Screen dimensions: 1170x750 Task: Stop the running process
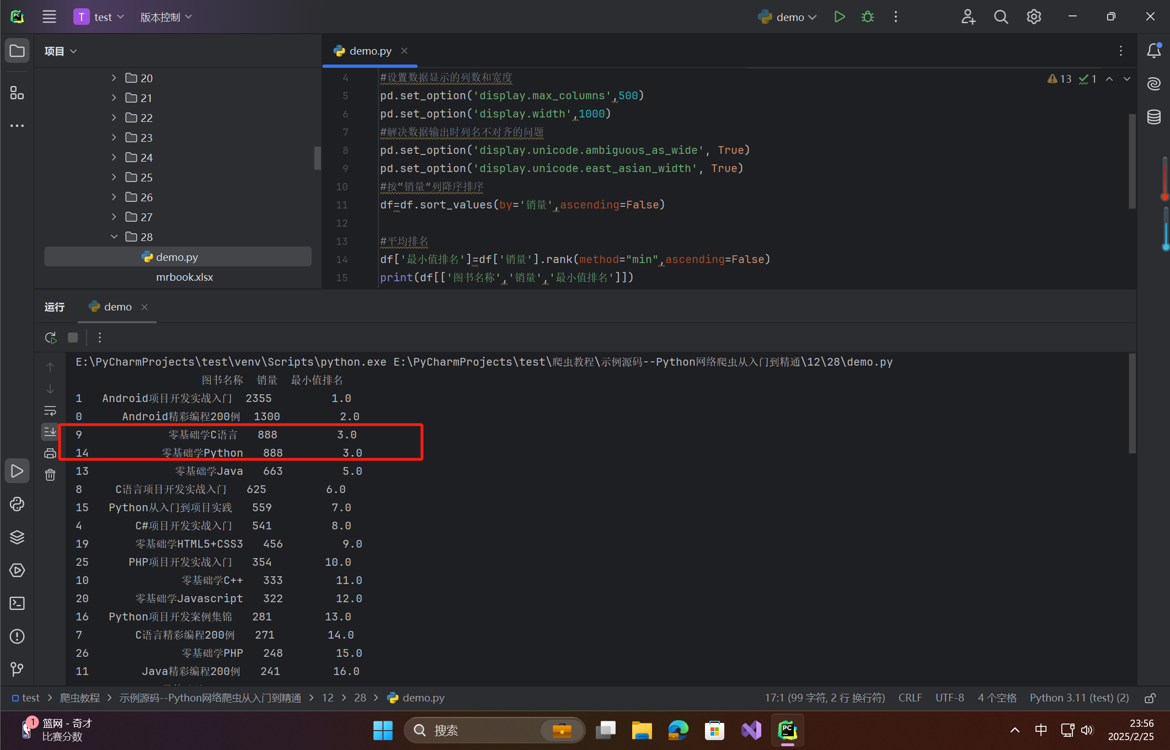click(x=73, y=337)
